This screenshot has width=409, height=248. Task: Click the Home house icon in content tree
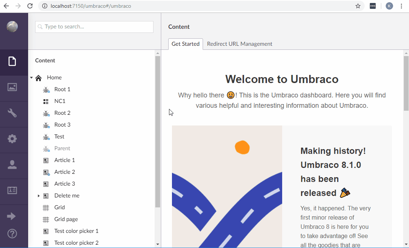pos(38,77)
